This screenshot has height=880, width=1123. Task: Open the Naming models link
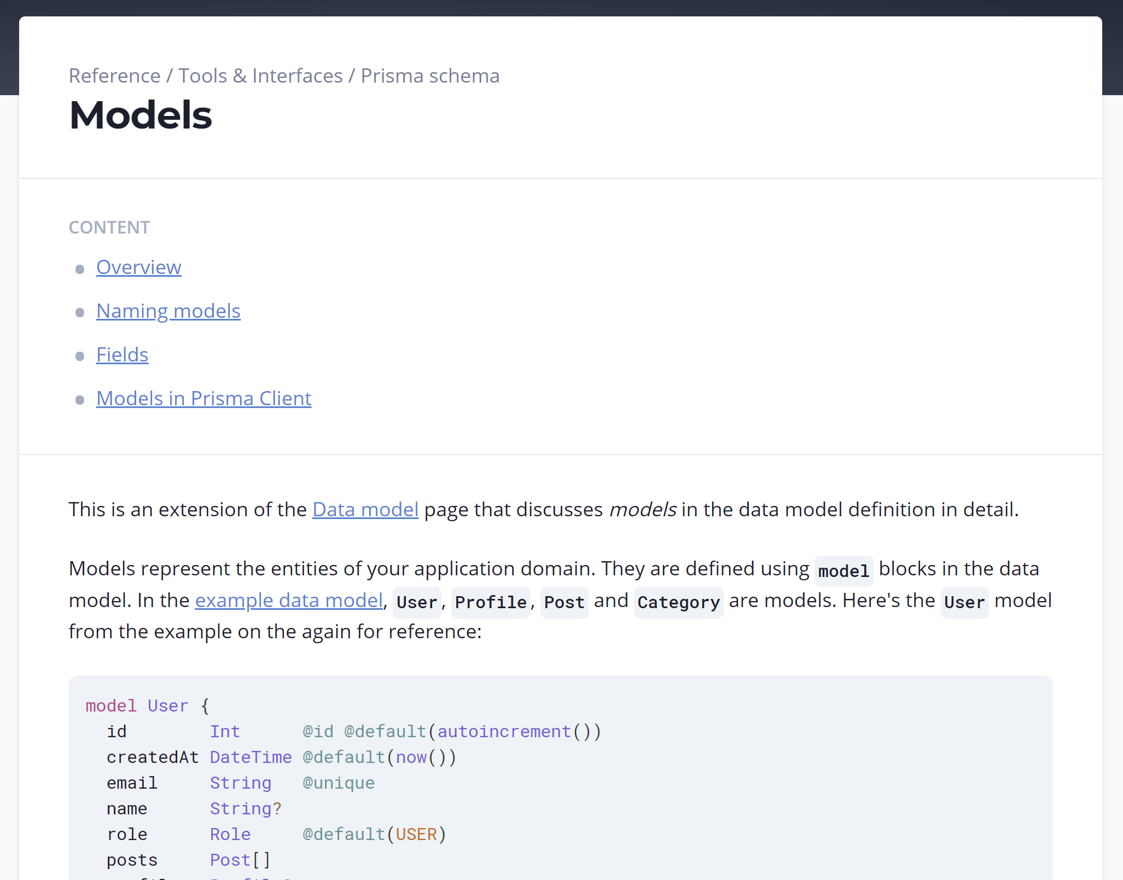click(168, 311)
